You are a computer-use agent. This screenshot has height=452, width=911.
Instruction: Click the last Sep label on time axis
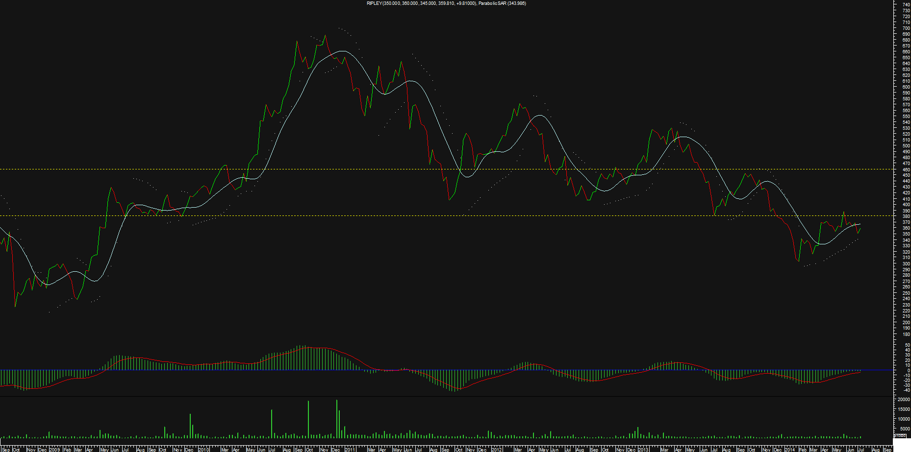coord(887,450)
